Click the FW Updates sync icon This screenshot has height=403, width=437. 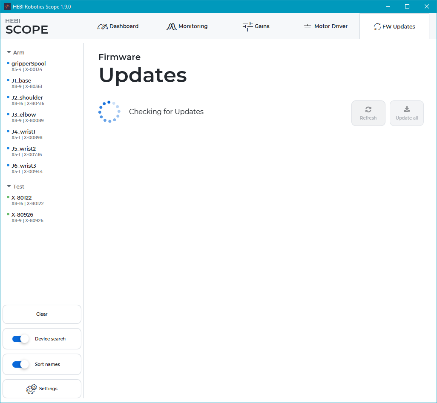[x=377, y=27]
